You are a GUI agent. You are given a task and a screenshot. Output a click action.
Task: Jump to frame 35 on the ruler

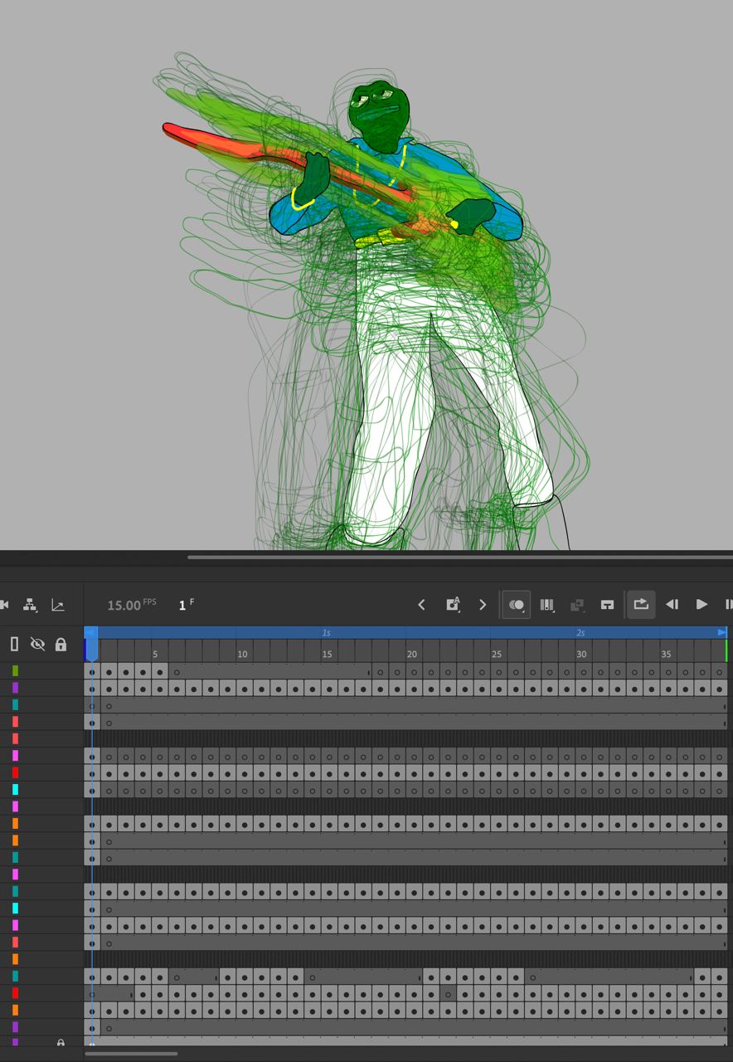coord(666,654)
